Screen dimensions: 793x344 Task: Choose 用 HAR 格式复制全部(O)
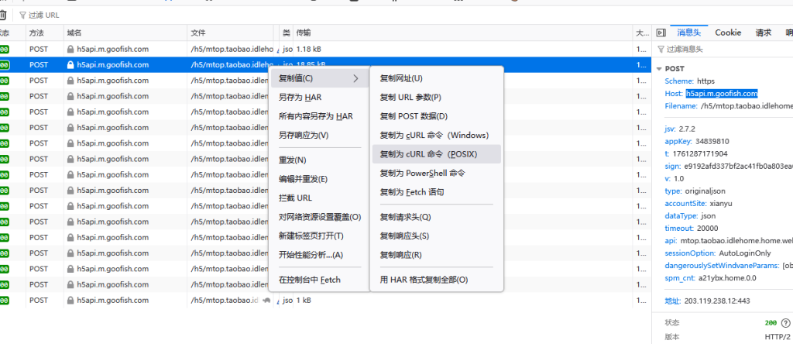coord(437,279)
